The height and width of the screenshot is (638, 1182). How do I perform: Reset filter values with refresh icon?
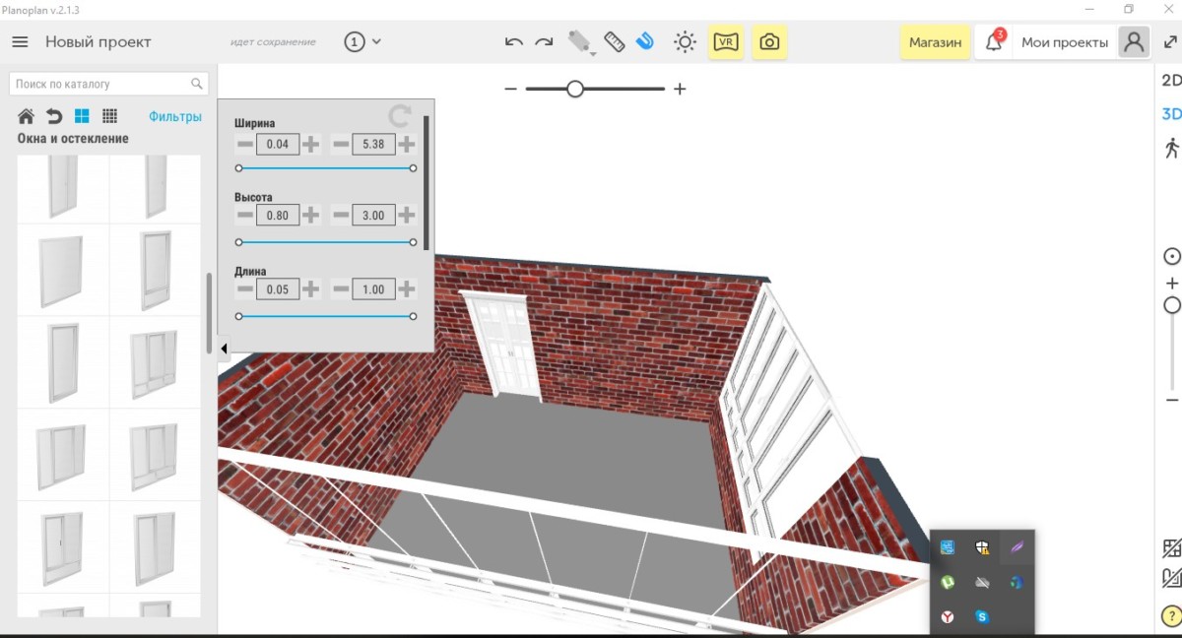(x=399, y=116)
